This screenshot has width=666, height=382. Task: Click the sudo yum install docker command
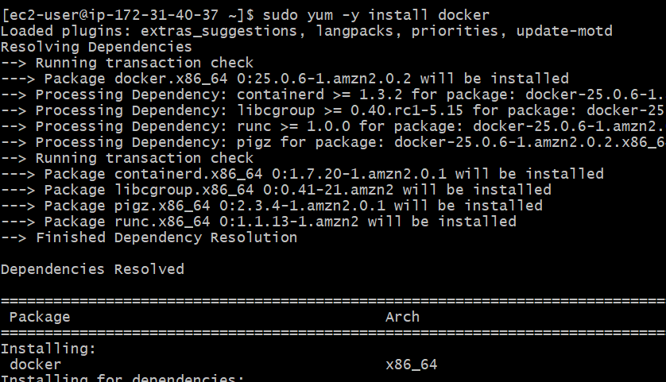376,15
